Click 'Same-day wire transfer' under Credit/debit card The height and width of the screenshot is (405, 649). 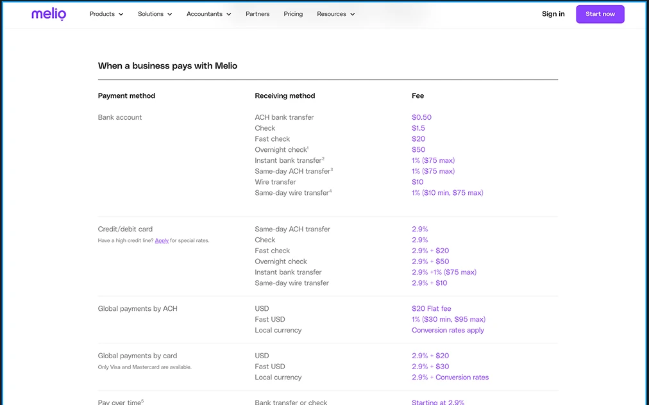coord(292,283)
